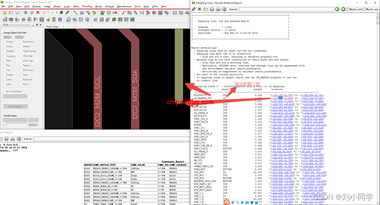Viewport: 380px width, 205px height.
Task: Click the red X icon in report toolbar
Action: coord(199,9)
